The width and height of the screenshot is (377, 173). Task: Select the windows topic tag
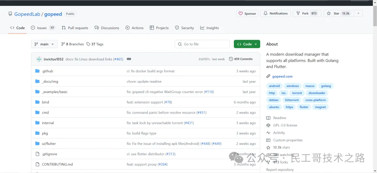pos(293,86)
